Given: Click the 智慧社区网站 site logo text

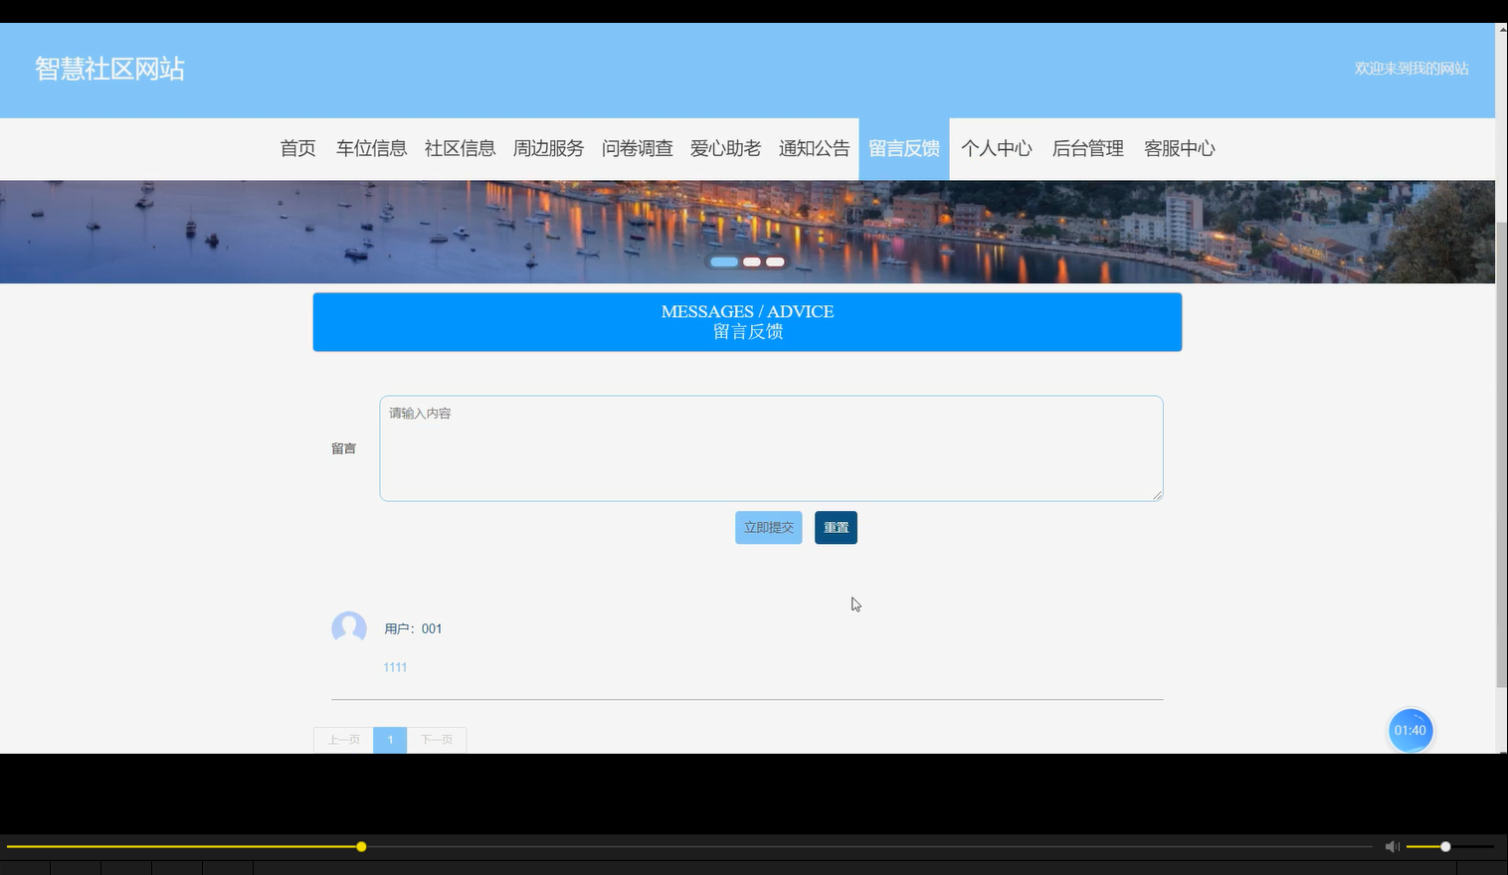Looking at the screenshot, I should (x=109, y=69).
